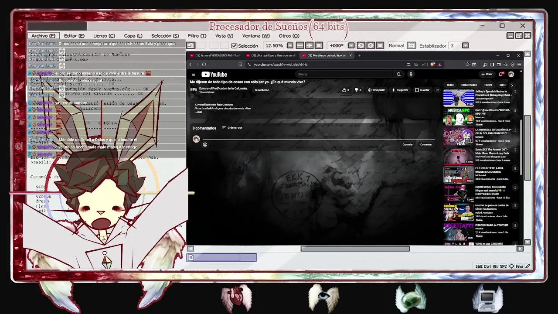
Task: Click the winged eye icon in bottom dock
Action: (x=323, y=297)
